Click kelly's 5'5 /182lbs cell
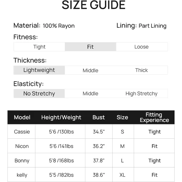This screenshot has width=182, height=182. click(x=62, y=175)
